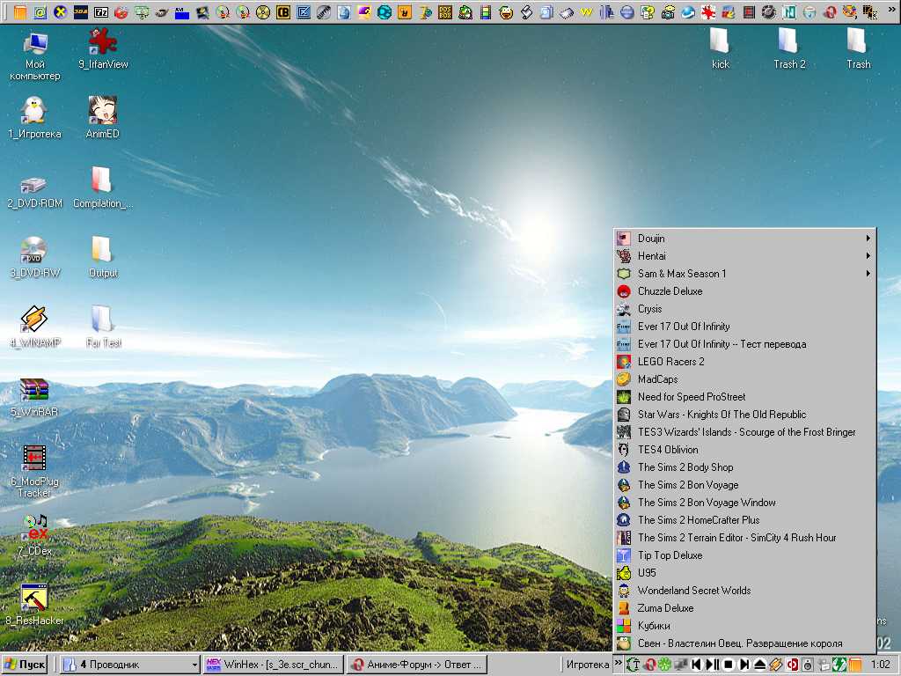The height and width of the screenshot is (676, 901).
Task: Open 2_DVD-ROM desktop shortcut
Action: pyautogui.click(x=34, y=190)
